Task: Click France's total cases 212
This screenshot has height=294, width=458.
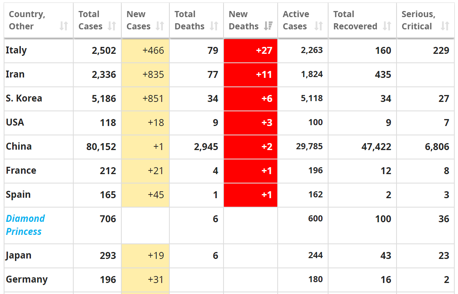Action: (108, 170)
